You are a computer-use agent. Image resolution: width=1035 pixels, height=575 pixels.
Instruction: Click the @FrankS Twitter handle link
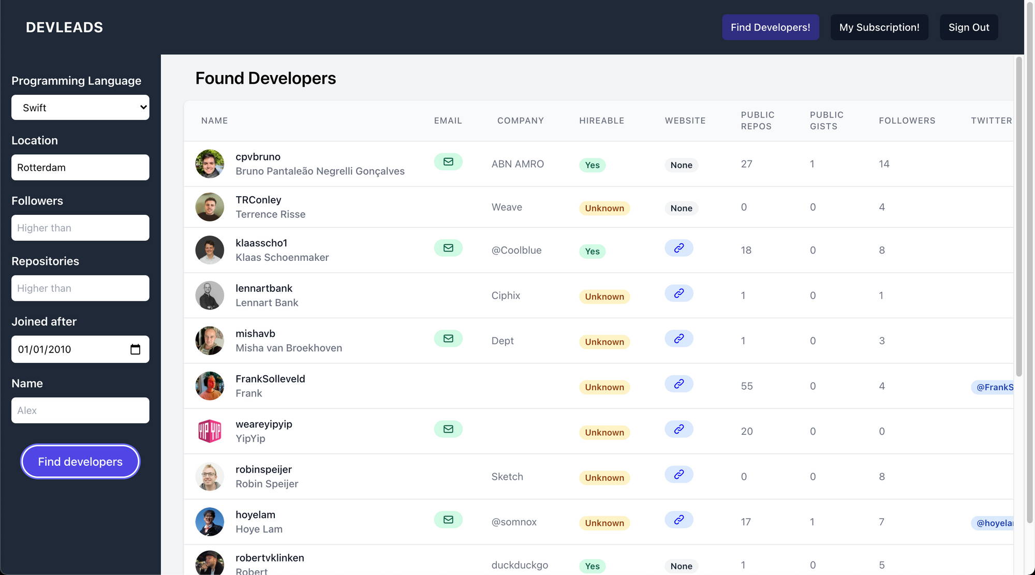point(994,387)
